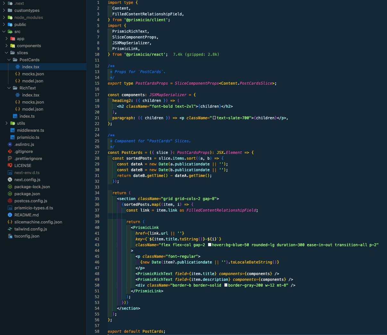Screen dimensions: 387x335
Task: Click the Git icon beside .gitignore
Action: (10, 151)
